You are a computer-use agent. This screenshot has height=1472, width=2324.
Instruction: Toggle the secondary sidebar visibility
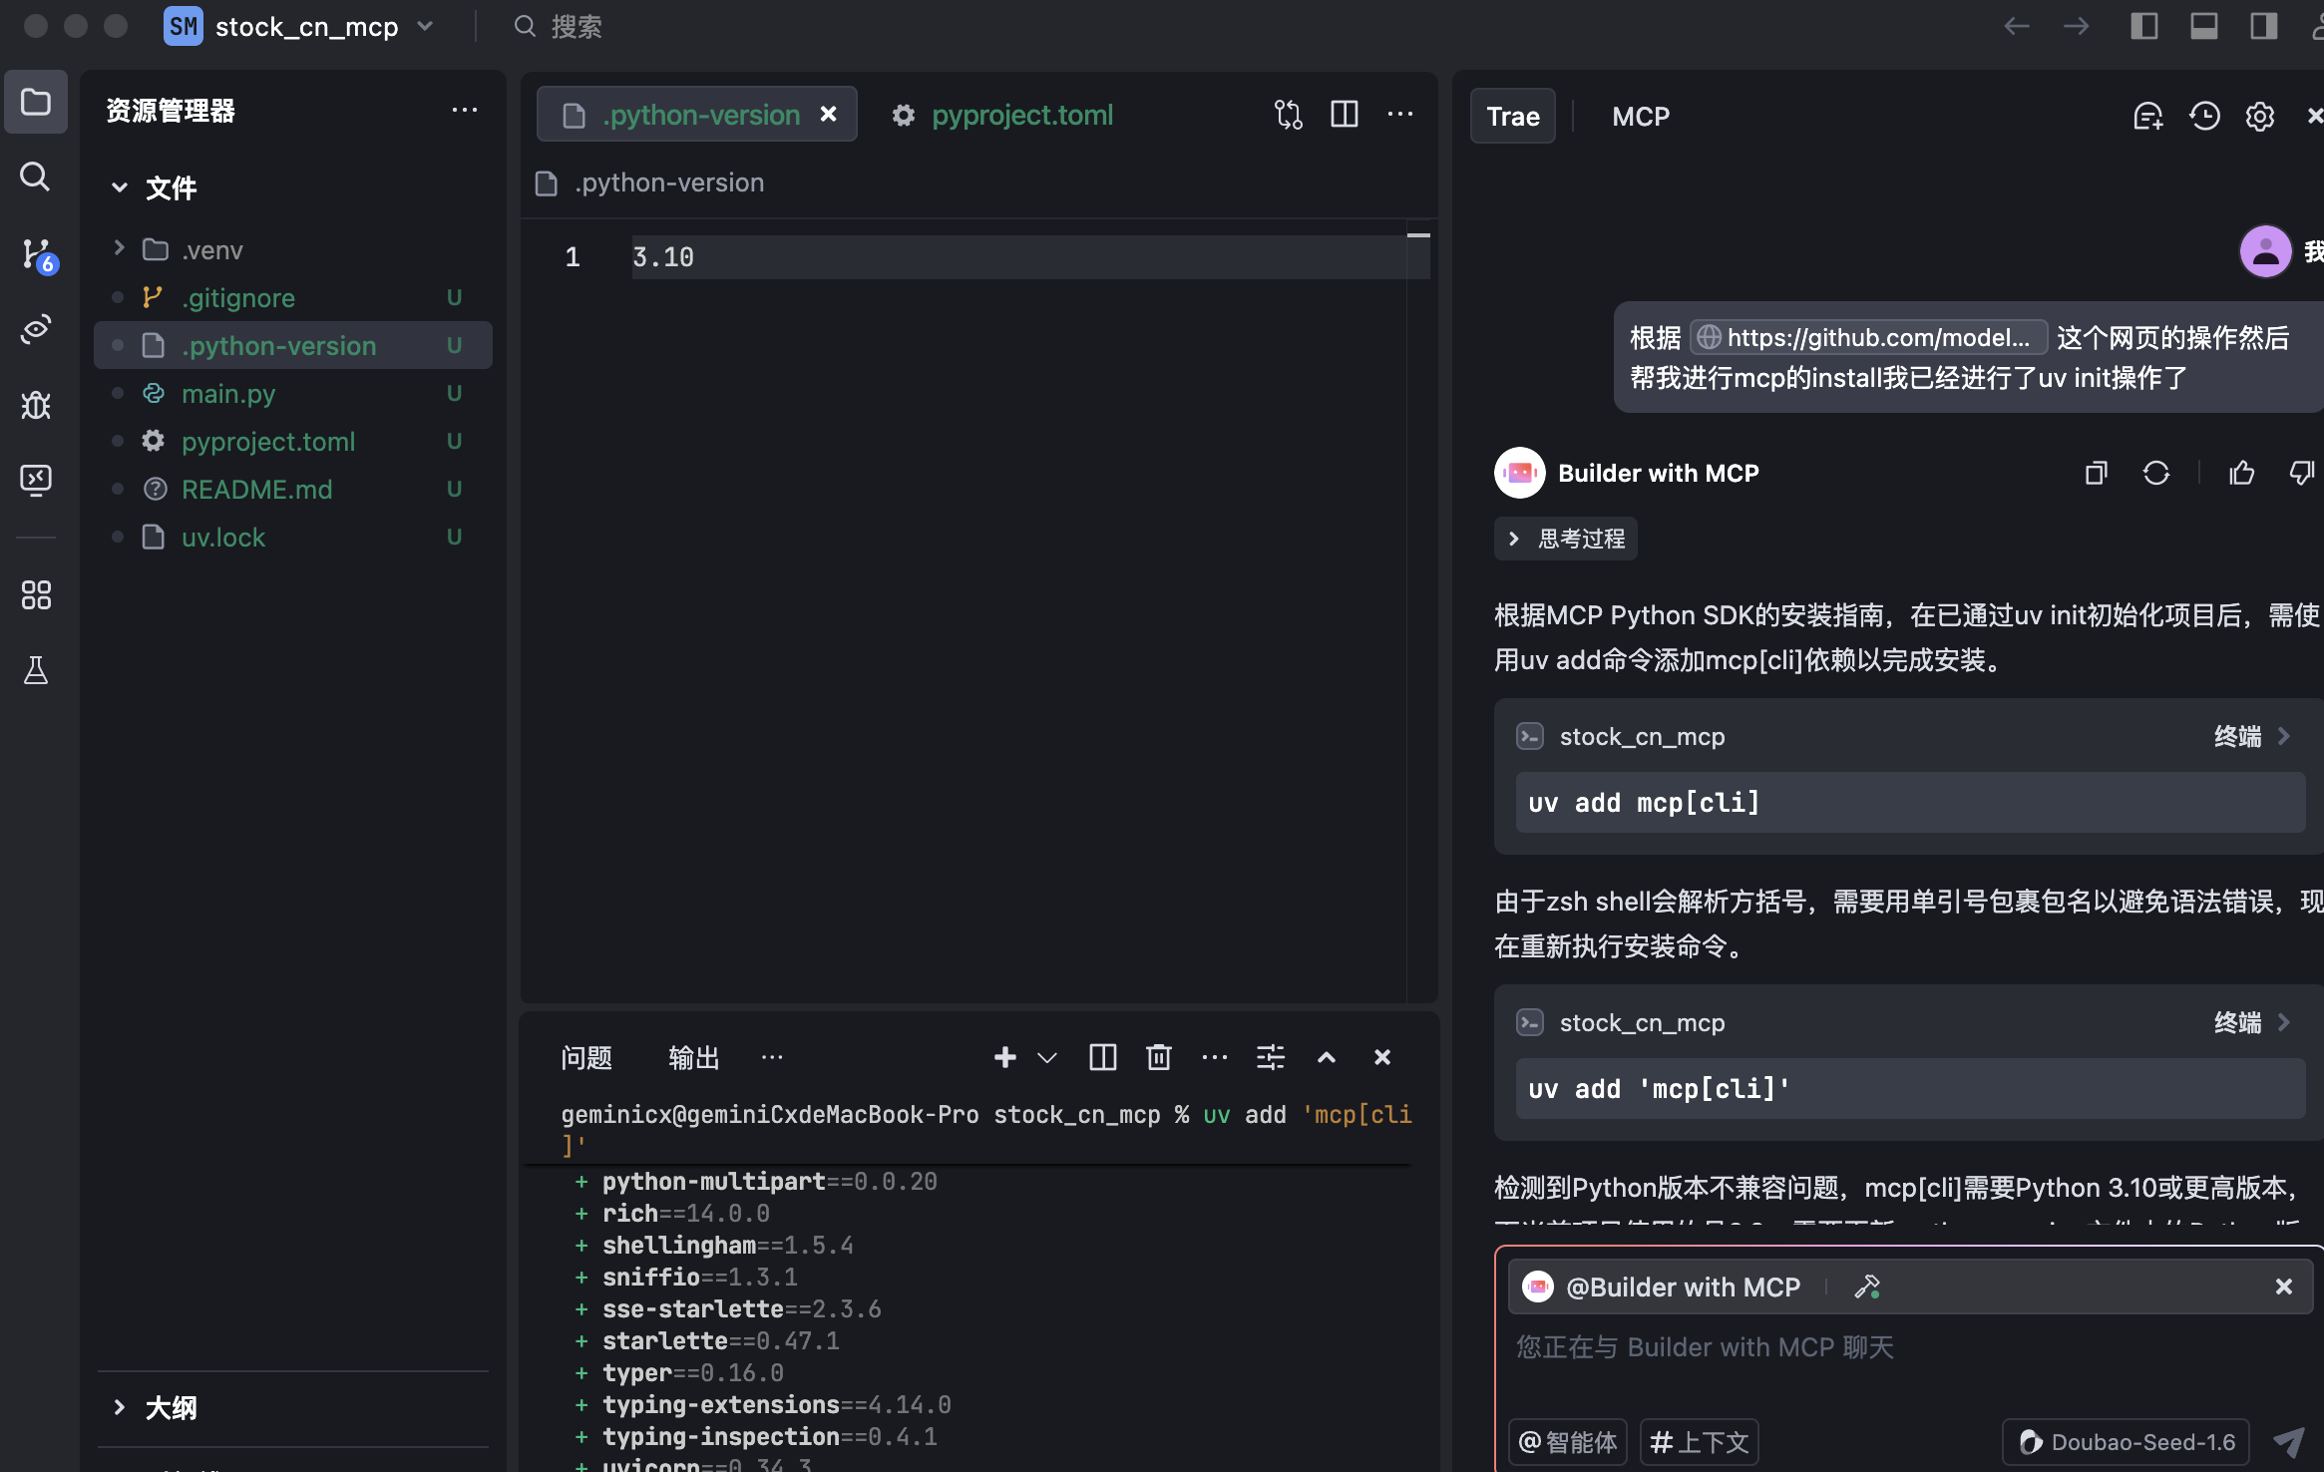(2262, 26)
